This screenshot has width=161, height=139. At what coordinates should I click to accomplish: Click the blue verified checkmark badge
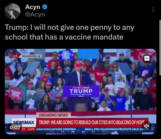[x=45, y=7]
